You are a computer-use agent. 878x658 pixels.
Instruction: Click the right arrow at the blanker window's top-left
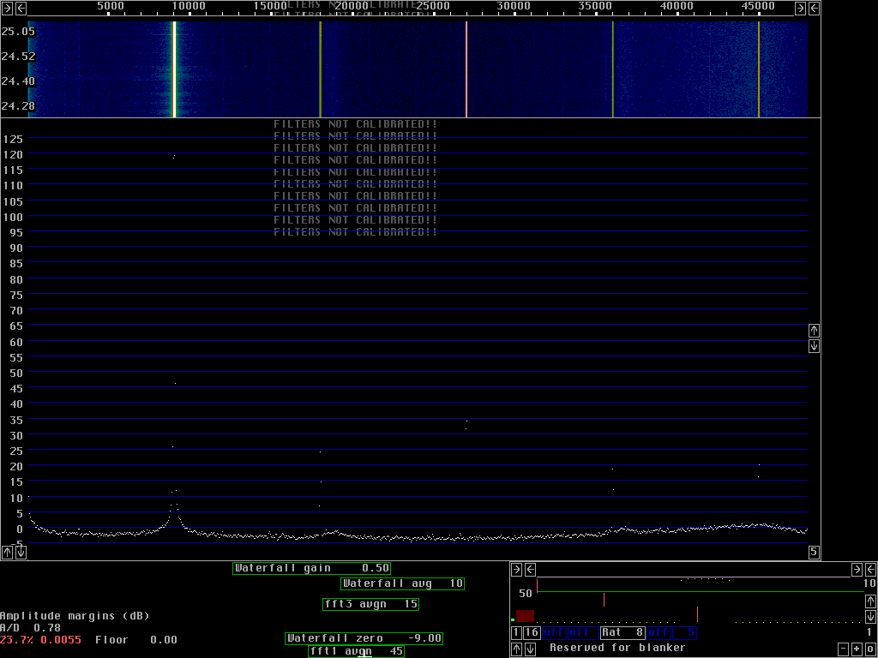point(517,570)
